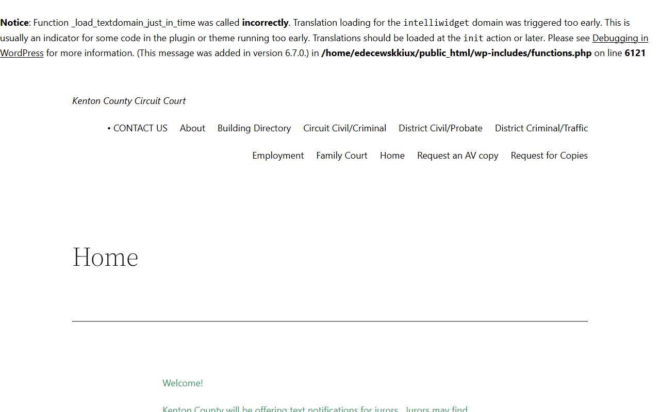Click the juror text notifications paragraph
This screenshot has width=660, height=412.
pos(315,409)
